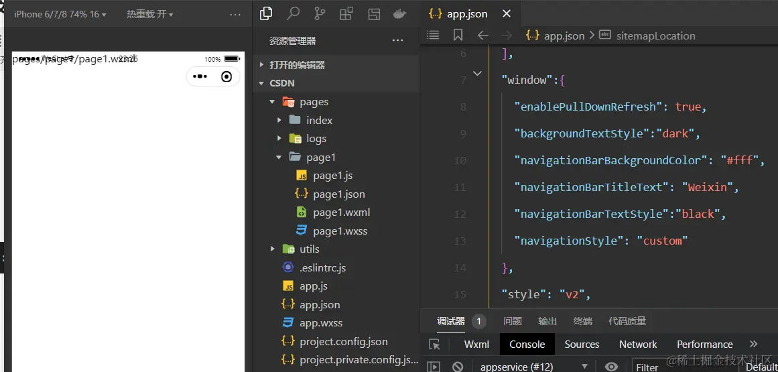This screenshot has height=372, width=778.
Task: Open page1.json in the file tree
Action: coord(339,194)
